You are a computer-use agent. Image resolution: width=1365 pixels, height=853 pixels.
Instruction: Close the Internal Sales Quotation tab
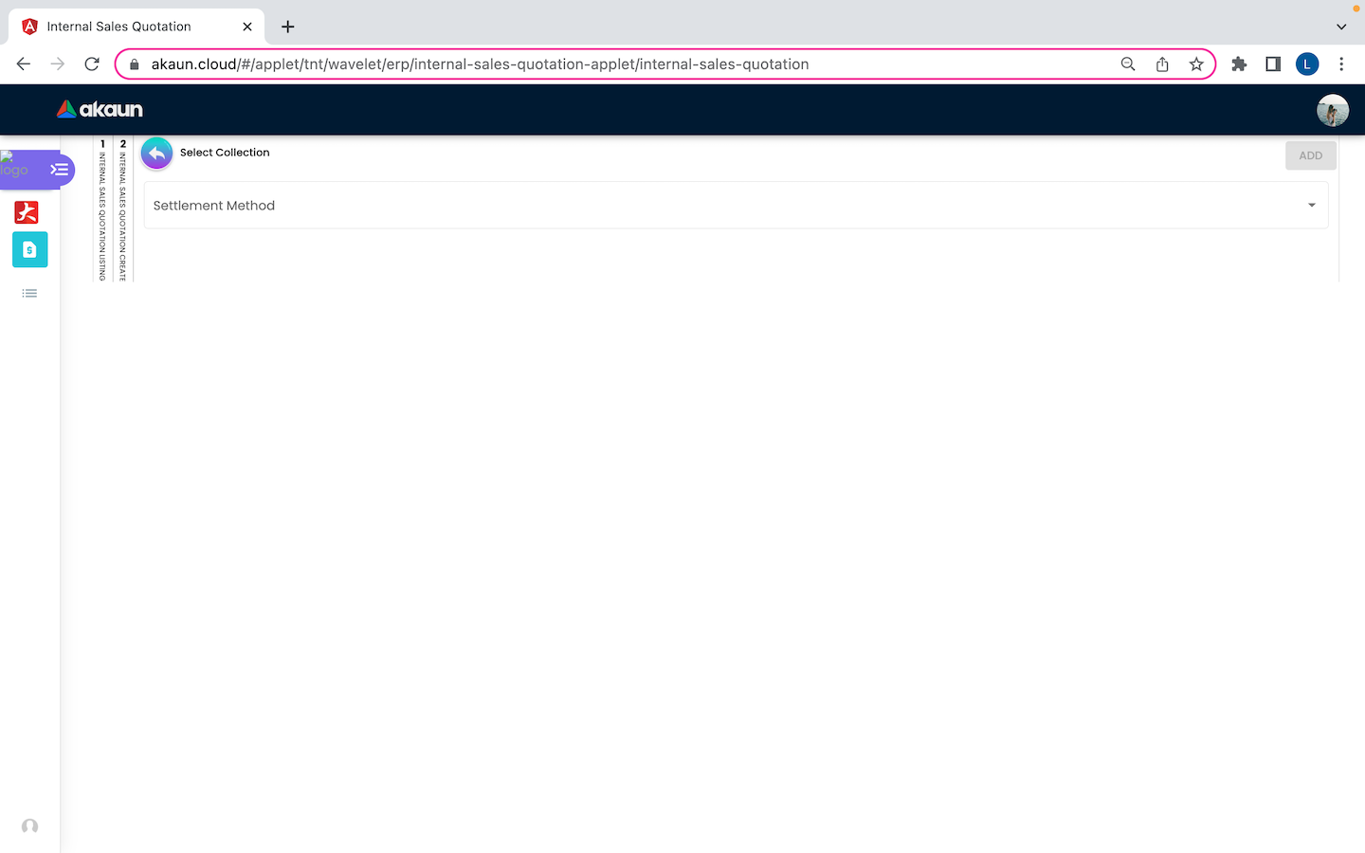tap(247, 27)
